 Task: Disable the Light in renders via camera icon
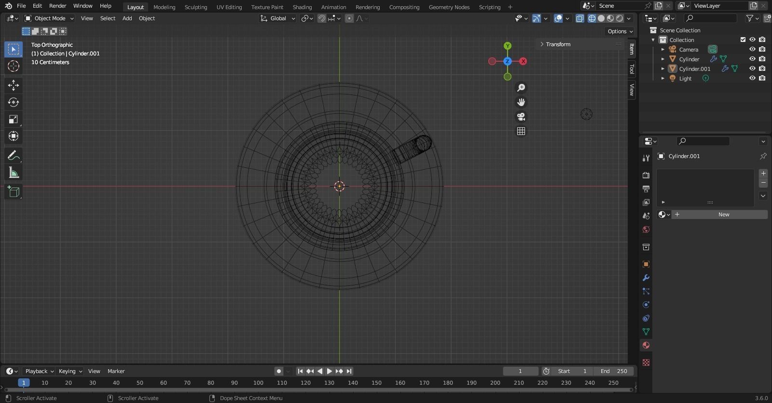point(762,78)
